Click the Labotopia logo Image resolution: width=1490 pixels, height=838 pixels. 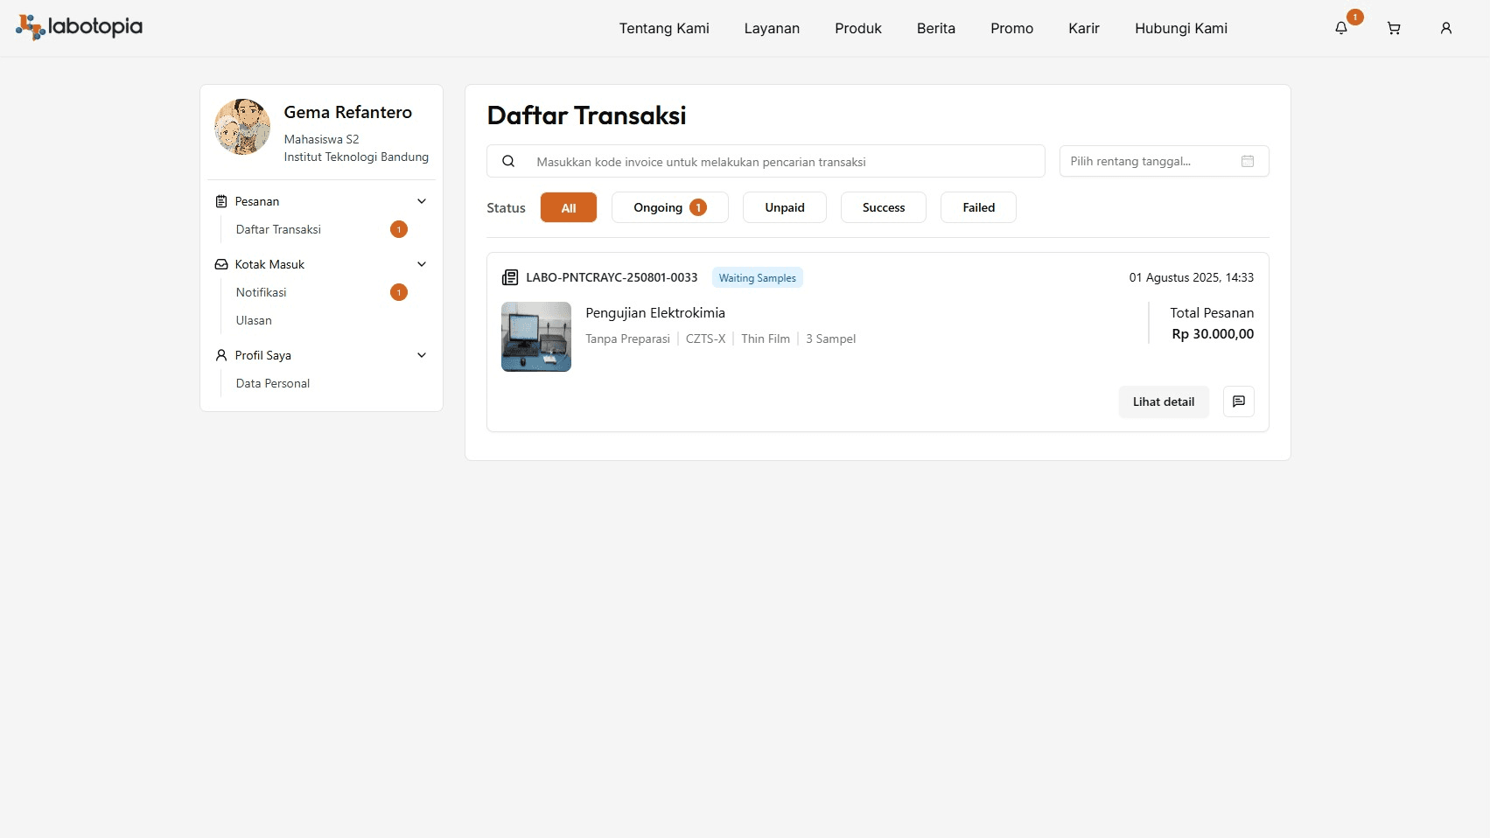(79, 27)
